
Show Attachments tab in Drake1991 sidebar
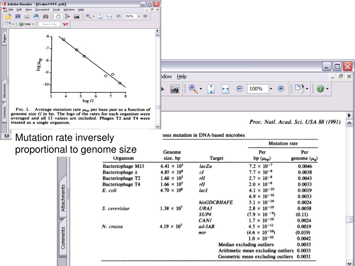pyautogui.click(x=4, y=90)
